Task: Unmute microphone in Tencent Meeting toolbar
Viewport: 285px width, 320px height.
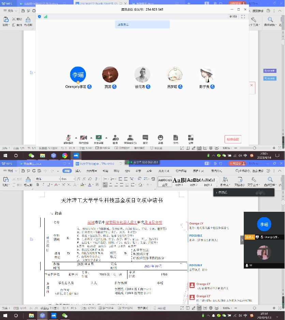Action: [x=68, y=138]
